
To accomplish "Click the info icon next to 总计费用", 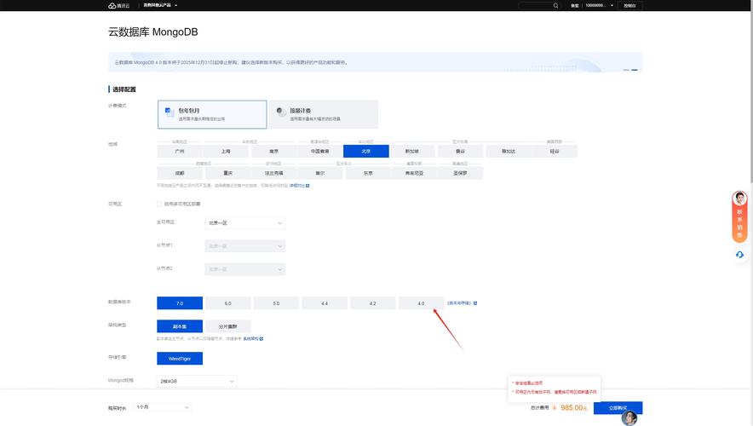I will point(554,408).
